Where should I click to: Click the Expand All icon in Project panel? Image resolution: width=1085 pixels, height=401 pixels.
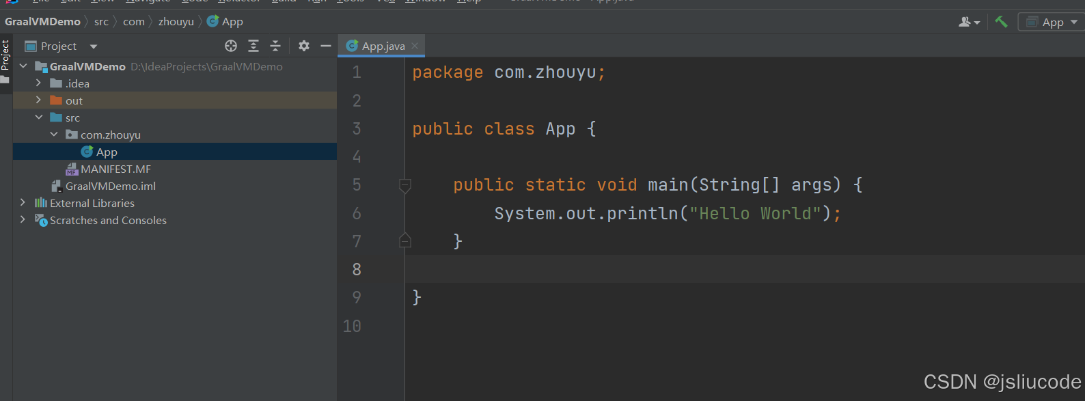[x=253, y=46]
